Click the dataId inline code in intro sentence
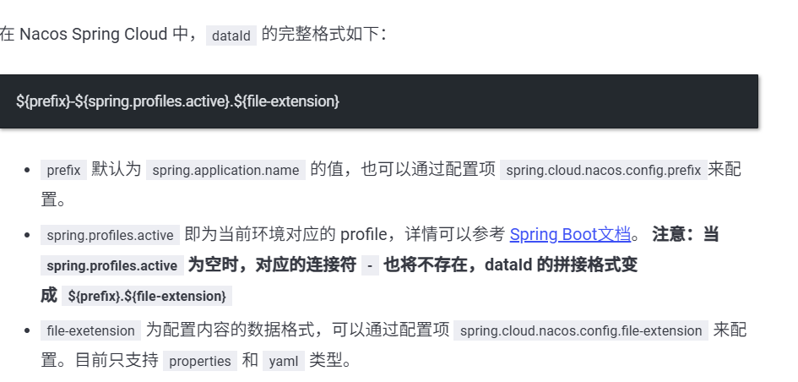 (x=231, y=35)
